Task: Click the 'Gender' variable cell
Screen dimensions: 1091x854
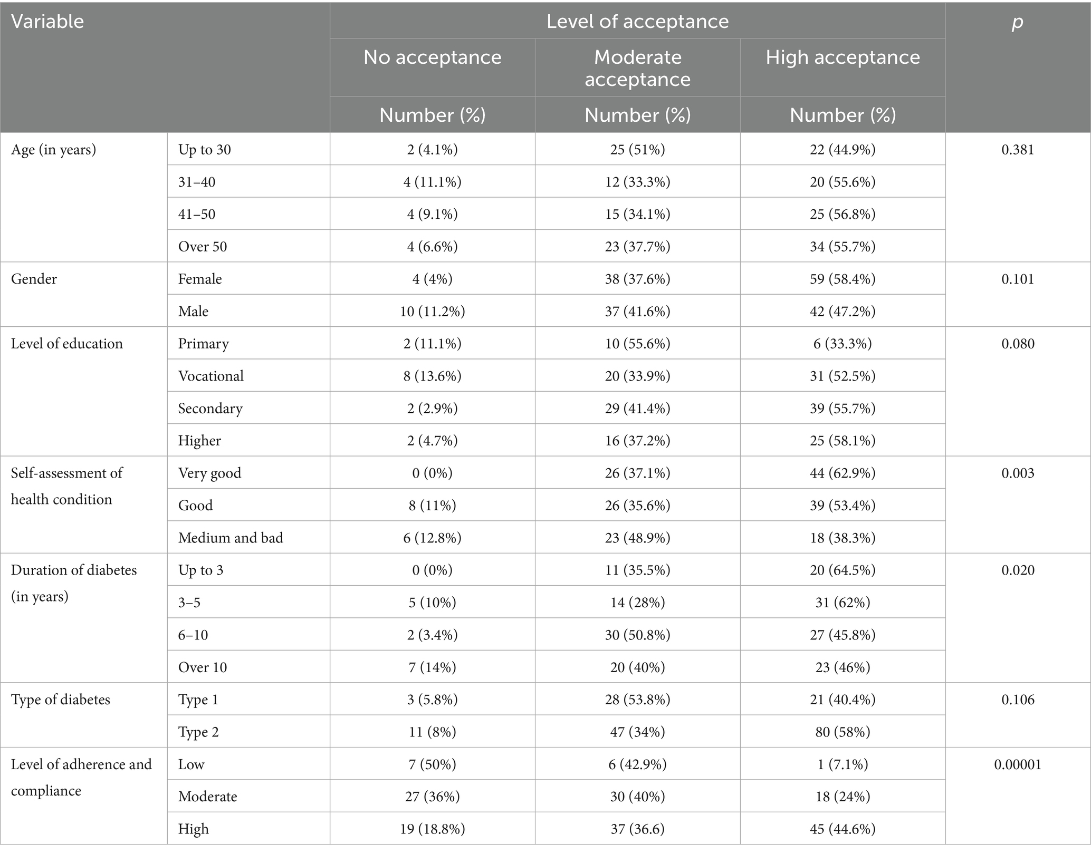Action: [34, 279]
